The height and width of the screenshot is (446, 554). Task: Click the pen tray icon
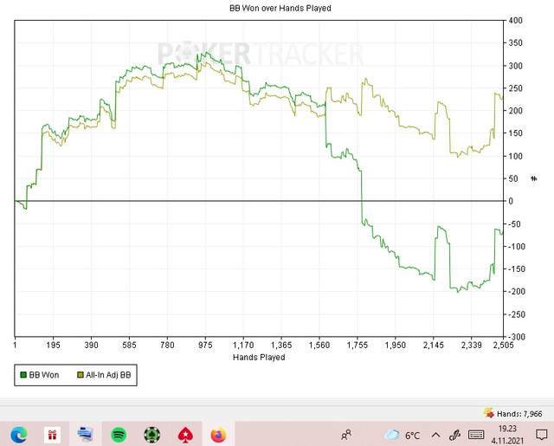454,435
